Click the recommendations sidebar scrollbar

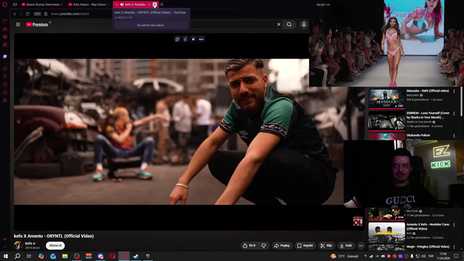point(461,101)
